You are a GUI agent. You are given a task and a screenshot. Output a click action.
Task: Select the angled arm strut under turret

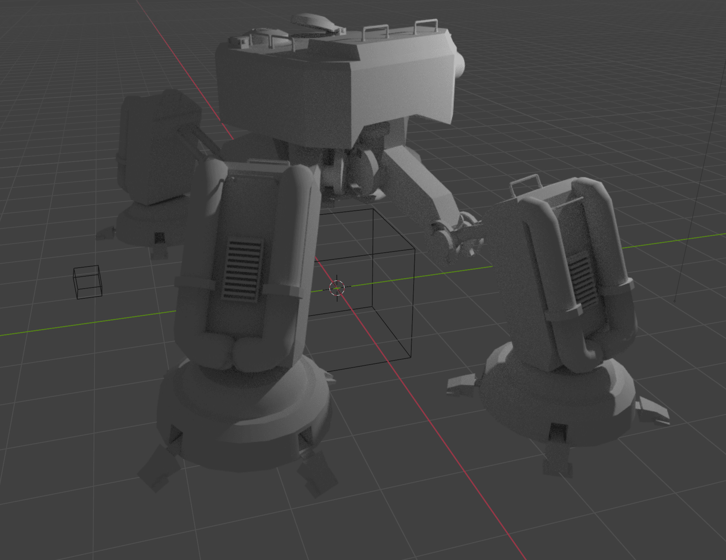(x=420, y=183)
